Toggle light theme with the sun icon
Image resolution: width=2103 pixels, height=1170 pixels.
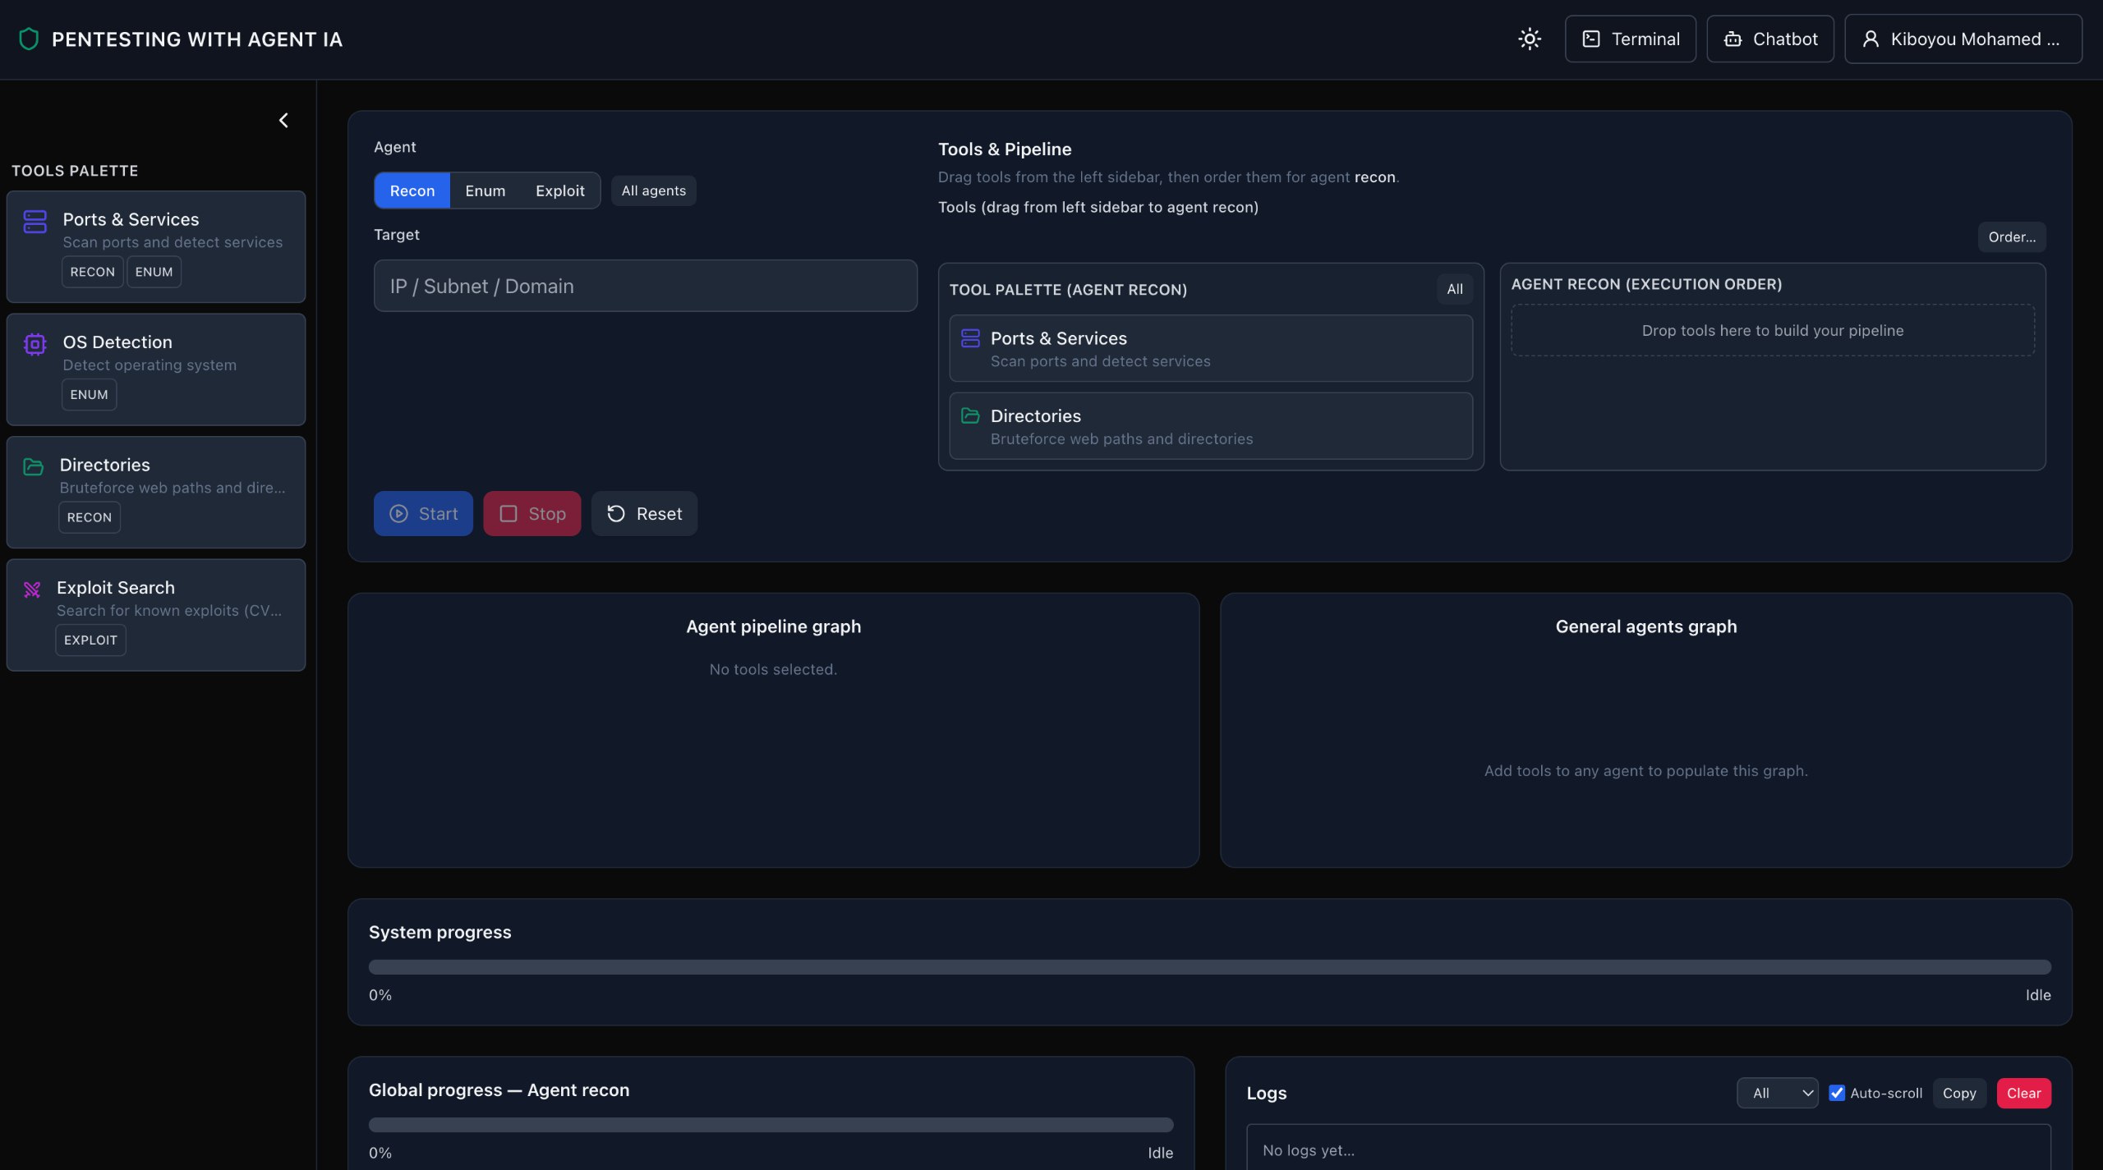(1529, 39)
